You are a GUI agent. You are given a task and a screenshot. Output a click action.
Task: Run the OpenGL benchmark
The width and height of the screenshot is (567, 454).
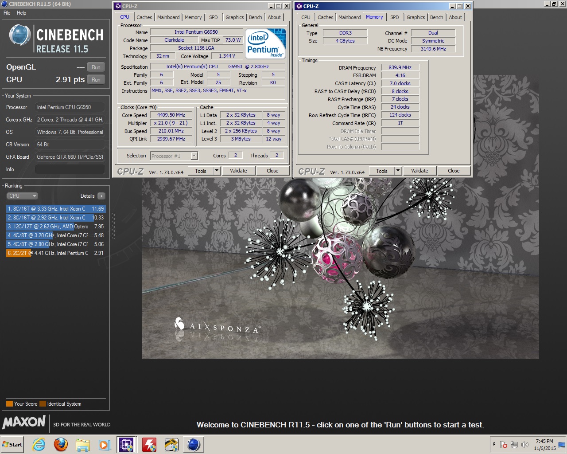click(x=96, y=67)
